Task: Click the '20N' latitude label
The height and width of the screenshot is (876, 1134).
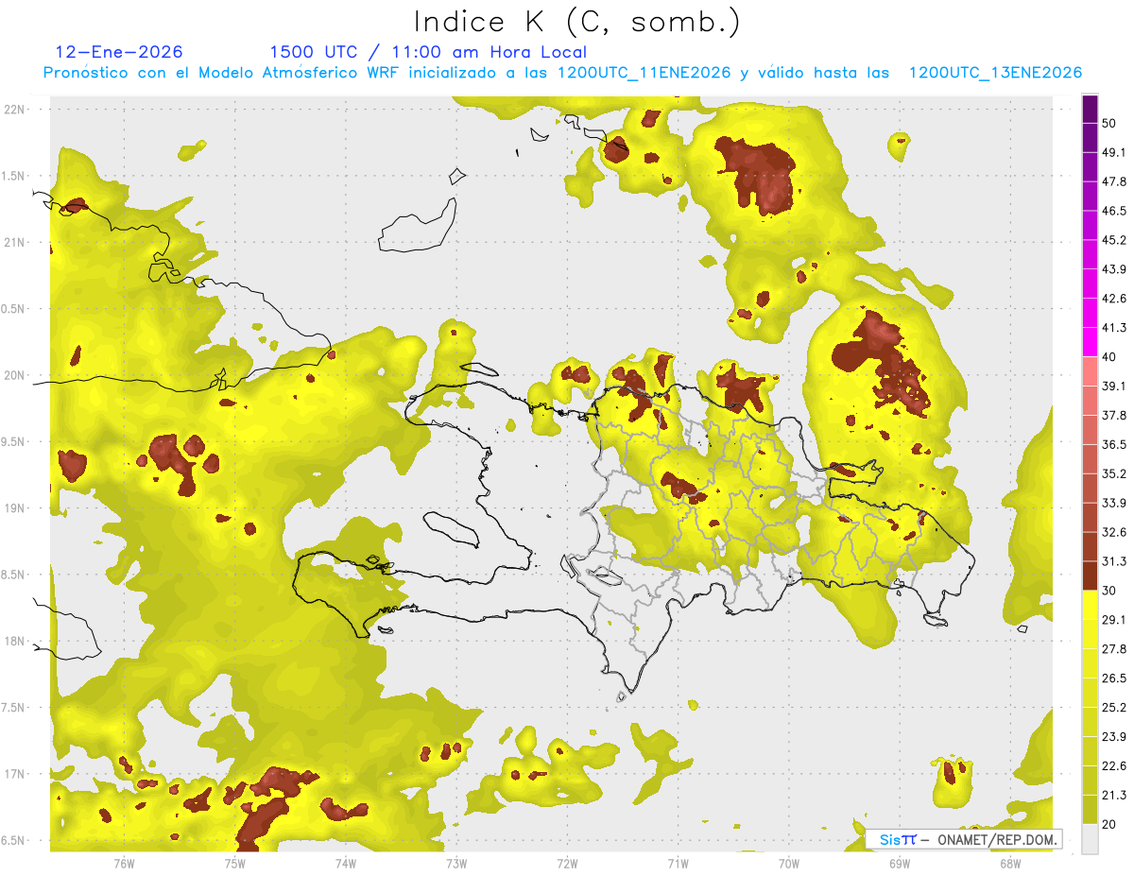Action: 16,375
